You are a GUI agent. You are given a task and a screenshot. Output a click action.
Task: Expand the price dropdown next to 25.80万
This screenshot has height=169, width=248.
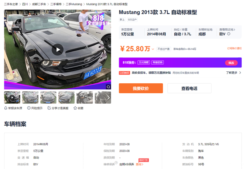[x=153, y=49]
